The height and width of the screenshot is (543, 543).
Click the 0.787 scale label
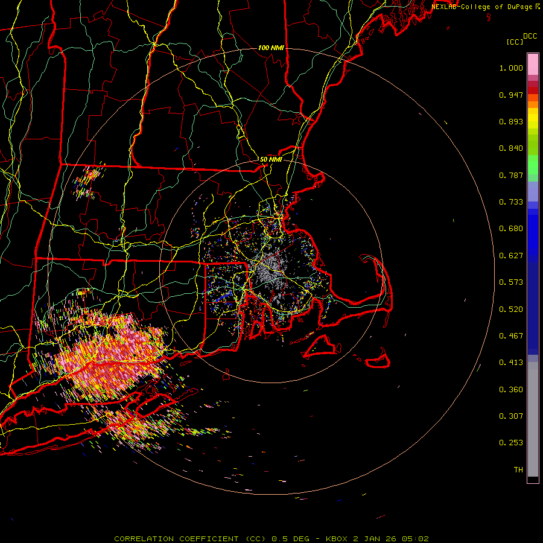point(511,175)
